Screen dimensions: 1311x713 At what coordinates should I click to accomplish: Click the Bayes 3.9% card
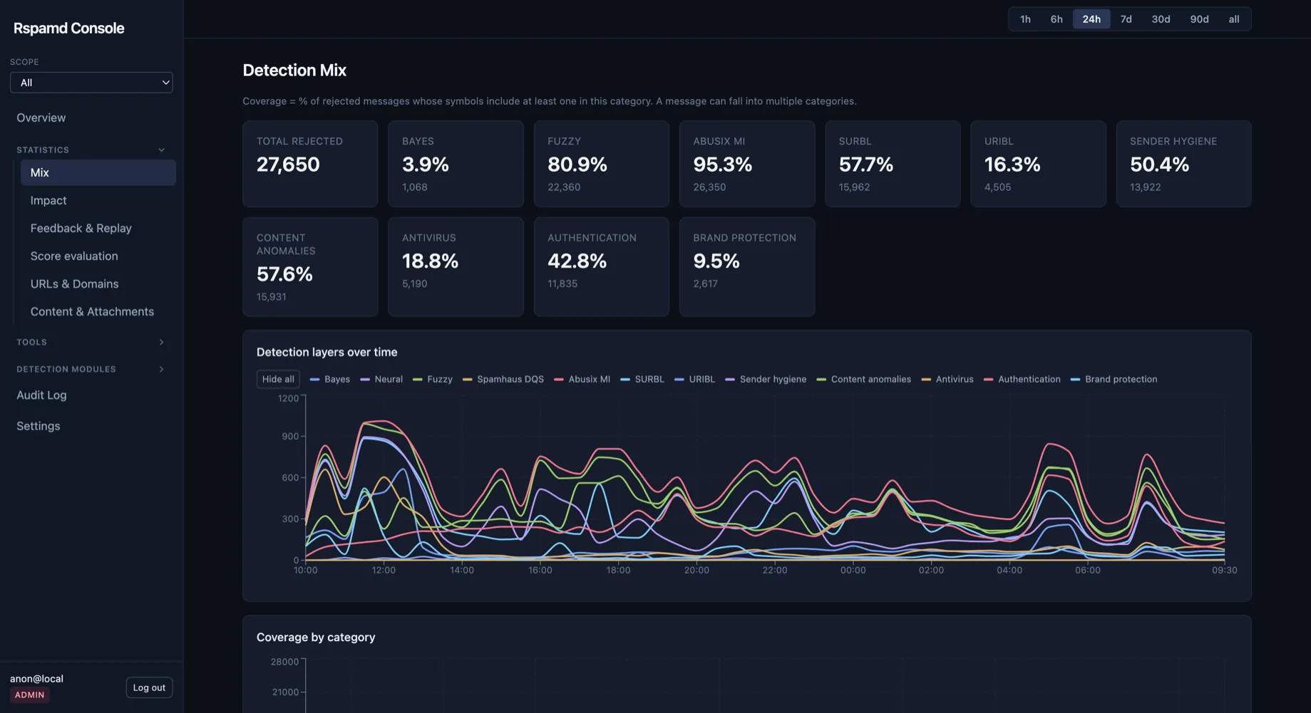pyautogui.click(x=456, y=164)
